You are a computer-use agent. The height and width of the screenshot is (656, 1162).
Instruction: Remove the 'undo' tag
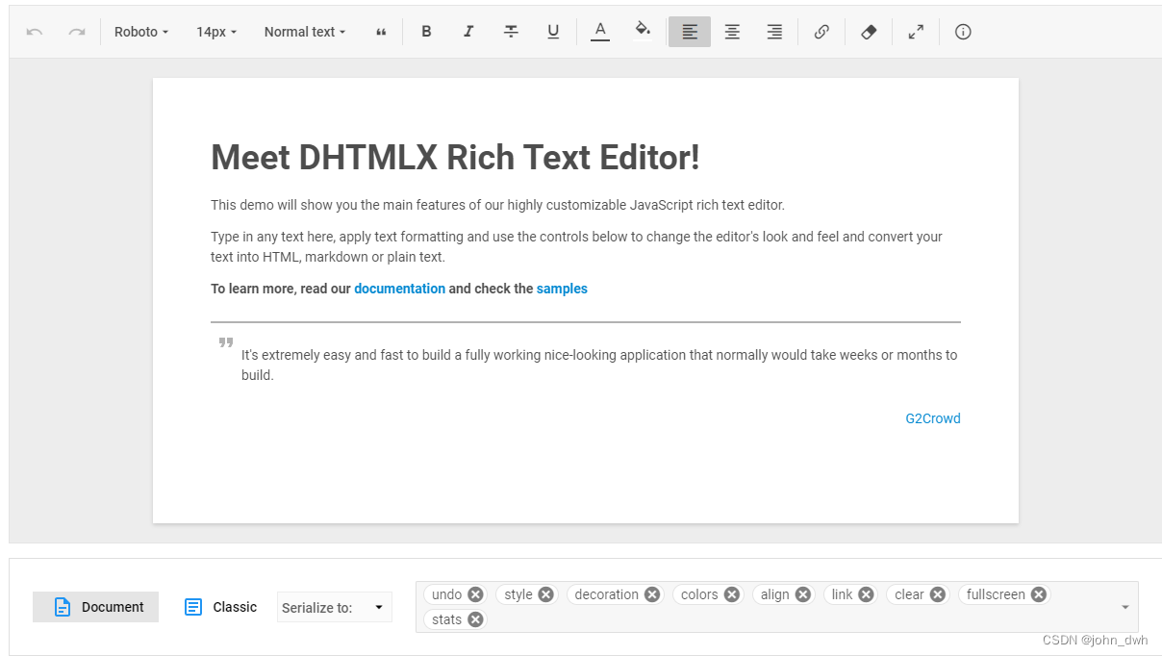pyautogui.click(x=475, y=594)
